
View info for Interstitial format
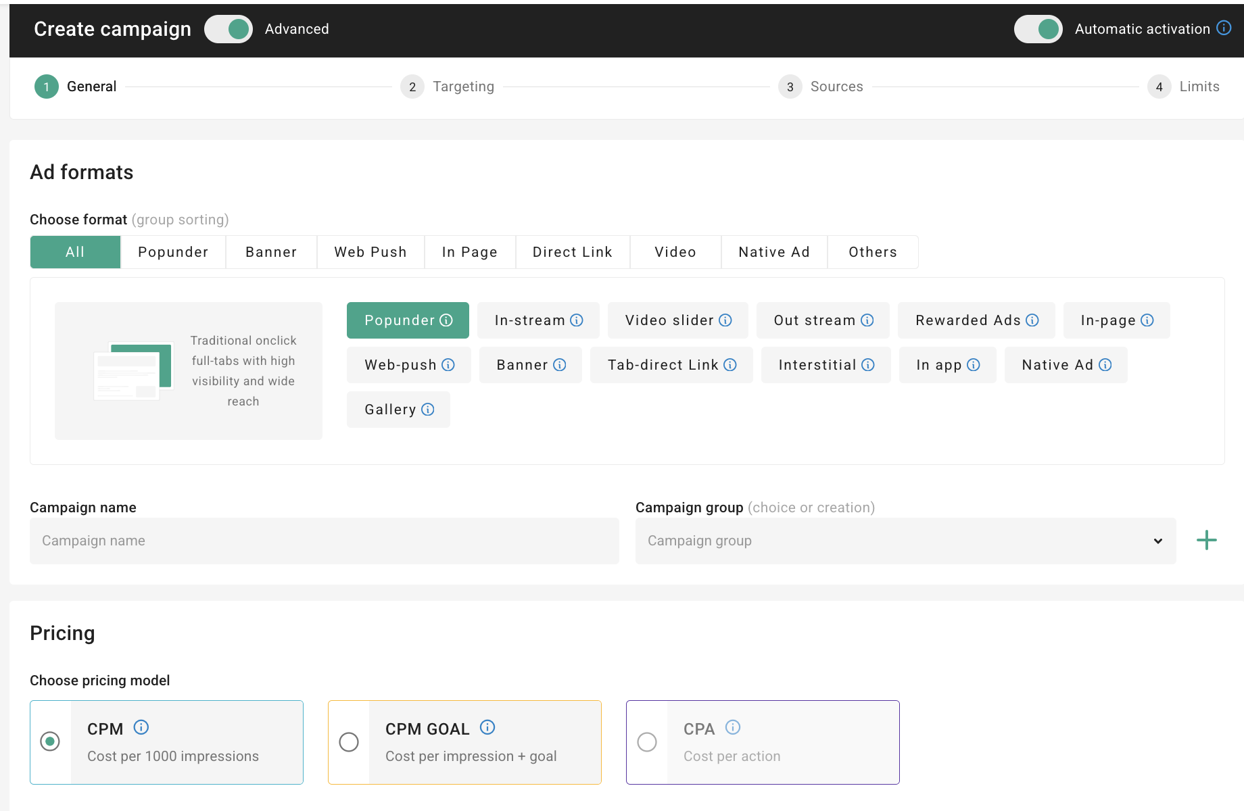pyautogui.click(x=869, y=365)
